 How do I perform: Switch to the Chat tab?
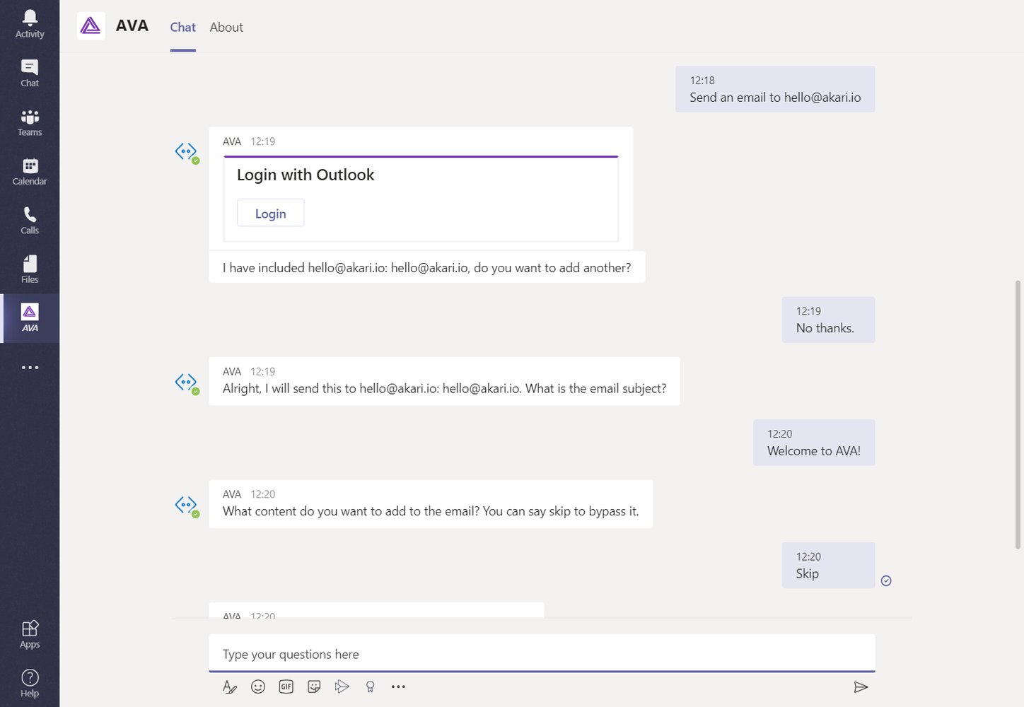[182, 27]
